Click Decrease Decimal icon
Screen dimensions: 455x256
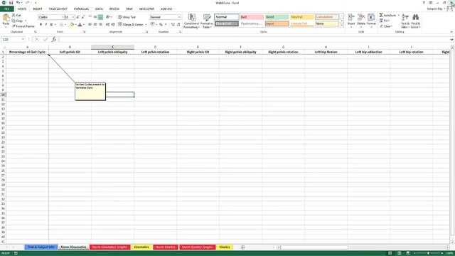178,25
